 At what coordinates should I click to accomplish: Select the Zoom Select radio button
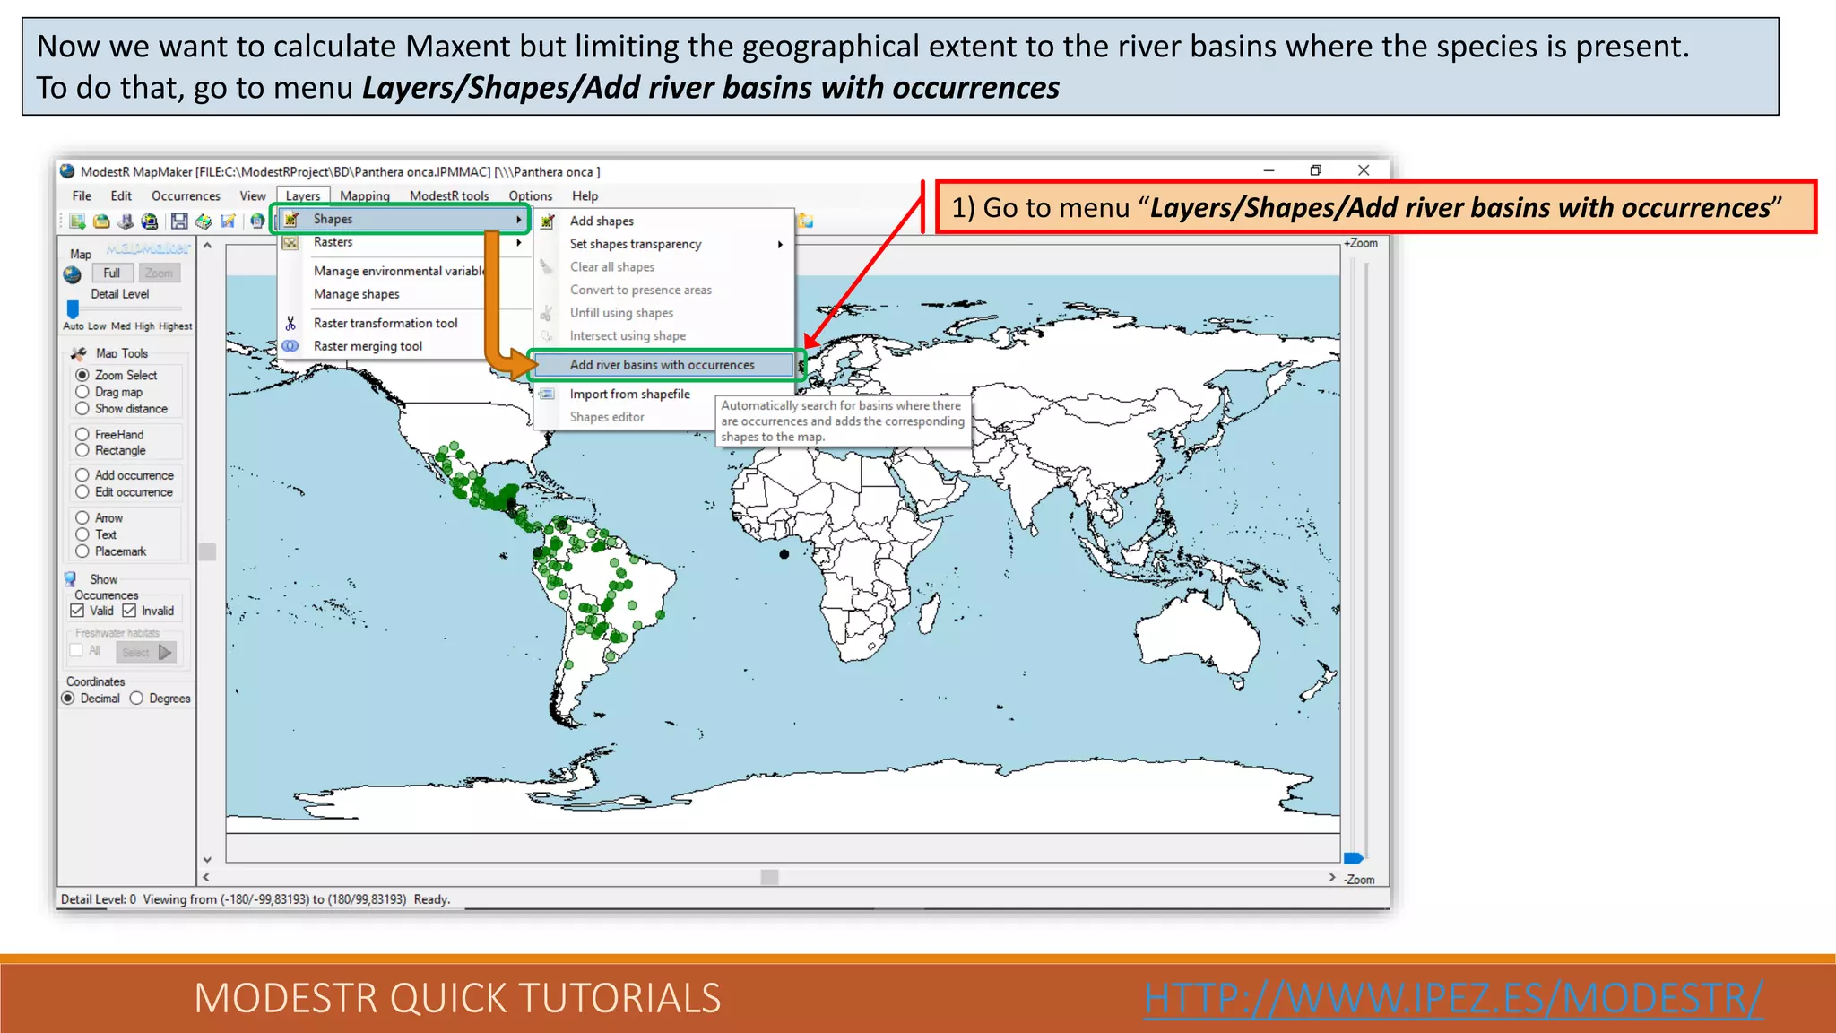(82, 375)
